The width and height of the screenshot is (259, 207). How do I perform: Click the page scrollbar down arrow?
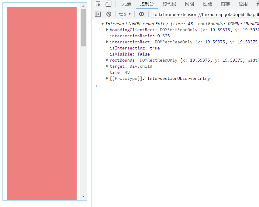click(83, 196)
